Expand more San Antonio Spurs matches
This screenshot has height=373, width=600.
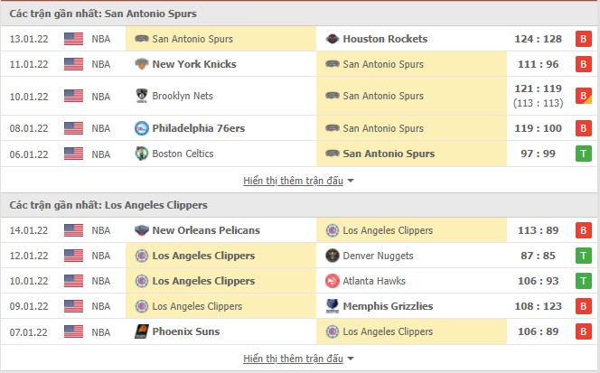(298, 181)
